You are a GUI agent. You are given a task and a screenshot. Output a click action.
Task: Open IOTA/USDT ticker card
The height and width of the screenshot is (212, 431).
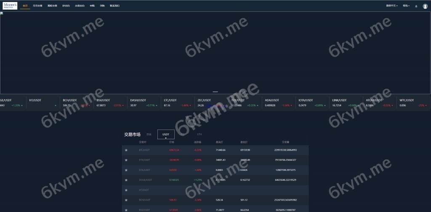(312, 103)
